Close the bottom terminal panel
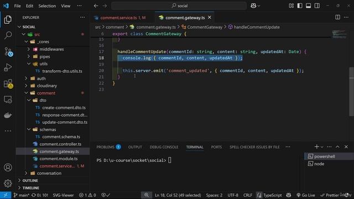 click(x=346, y=147)
